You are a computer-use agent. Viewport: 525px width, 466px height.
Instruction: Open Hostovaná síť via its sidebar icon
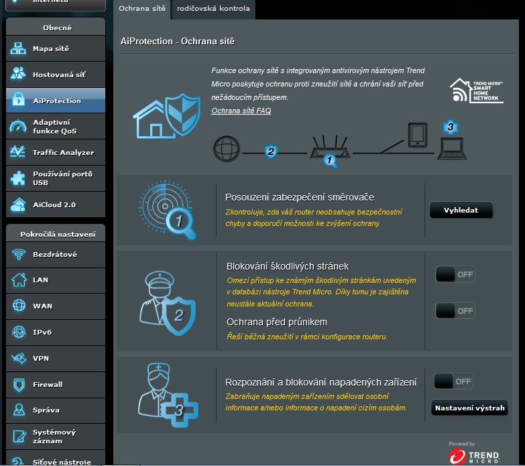[18, 74]
